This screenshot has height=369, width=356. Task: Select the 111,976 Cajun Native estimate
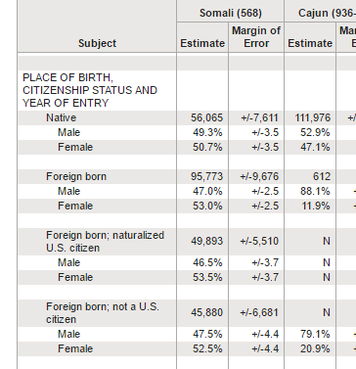click(x=313, y=117)
